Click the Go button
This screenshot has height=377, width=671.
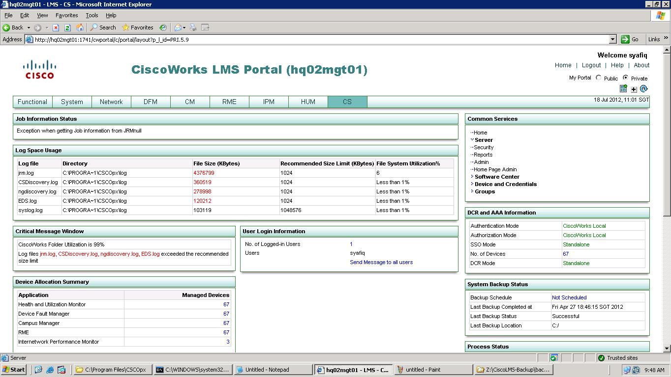coord(630,39)
